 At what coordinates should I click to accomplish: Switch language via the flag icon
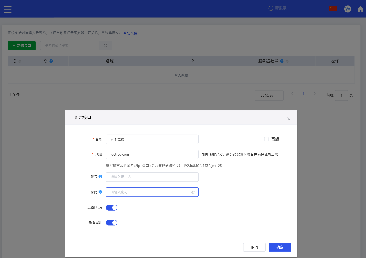click(333, 8)
